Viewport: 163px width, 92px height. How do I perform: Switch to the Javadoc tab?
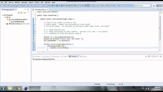[x=46, y=56]
